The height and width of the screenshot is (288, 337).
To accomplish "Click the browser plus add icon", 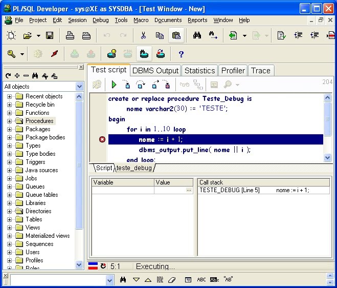I will 17,76.
